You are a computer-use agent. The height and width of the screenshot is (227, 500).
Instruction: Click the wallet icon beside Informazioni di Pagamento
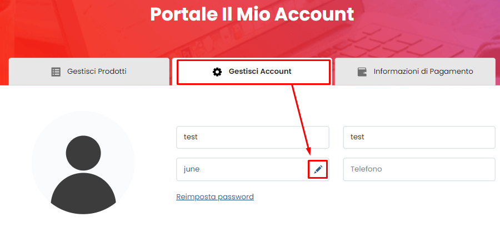[x=362, y=72]
